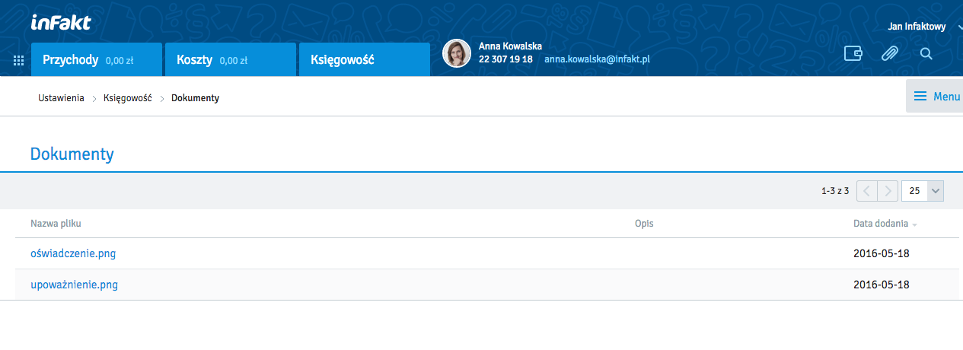The height and width of the screenshot is (350, 963).
Task: Sort by Data dodania column
Action: tap(885, 224)
